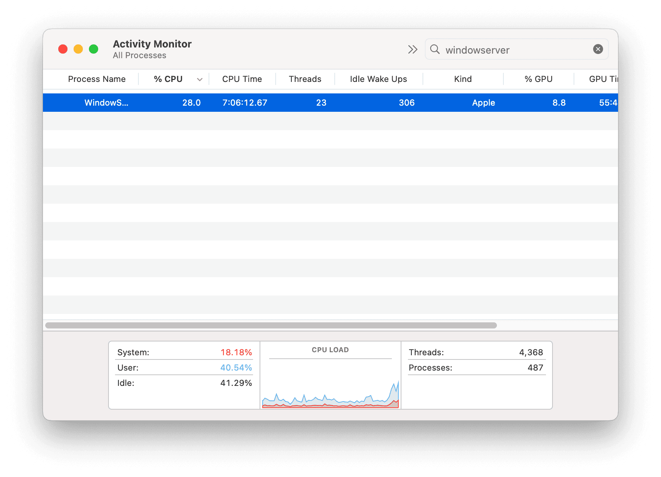Click the search magnifier icon
This screenshot has height=477, width=661.
coord(435,49)
